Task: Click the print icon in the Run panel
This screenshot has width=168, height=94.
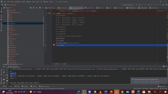Action: click(x=7, y=81)
